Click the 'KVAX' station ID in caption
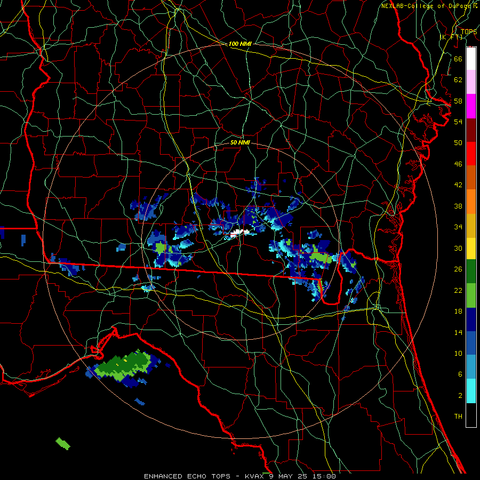The width and height of the screenshot is (480, 480). 254,476
